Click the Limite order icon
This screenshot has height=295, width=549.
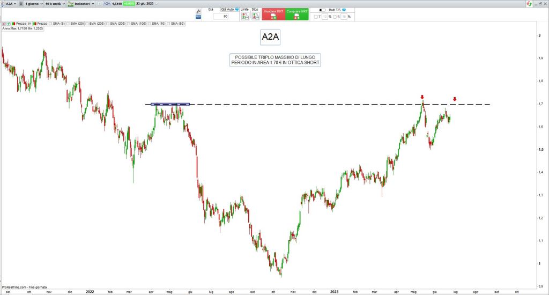tap(244, 16)
